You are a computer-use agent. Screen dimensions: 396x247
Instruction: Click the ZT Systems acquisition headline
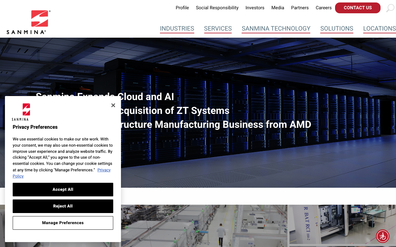(173, 111)
